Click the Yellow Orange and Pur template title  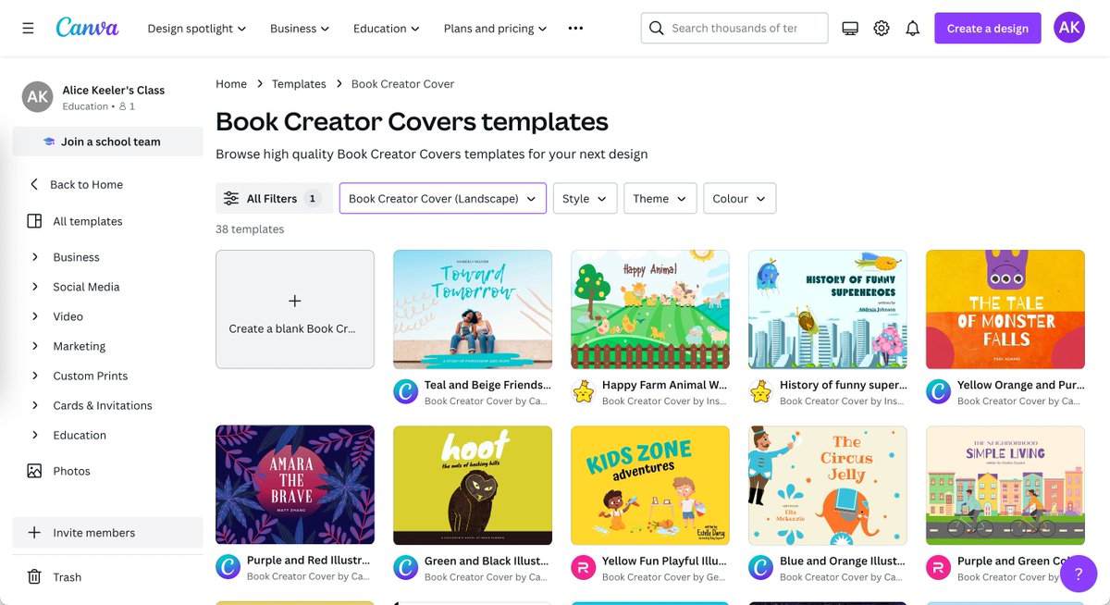coord(1020,385)
